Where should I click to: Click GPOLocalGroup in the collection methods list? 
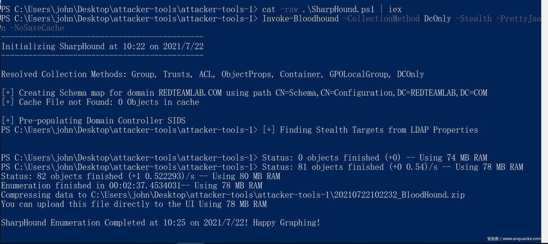click(x=360, y=74)
